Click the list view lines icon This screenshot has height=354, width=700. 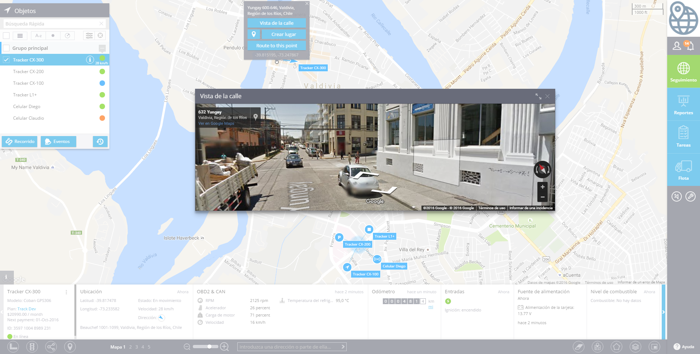pyautogui.click(x=20, y=36)
